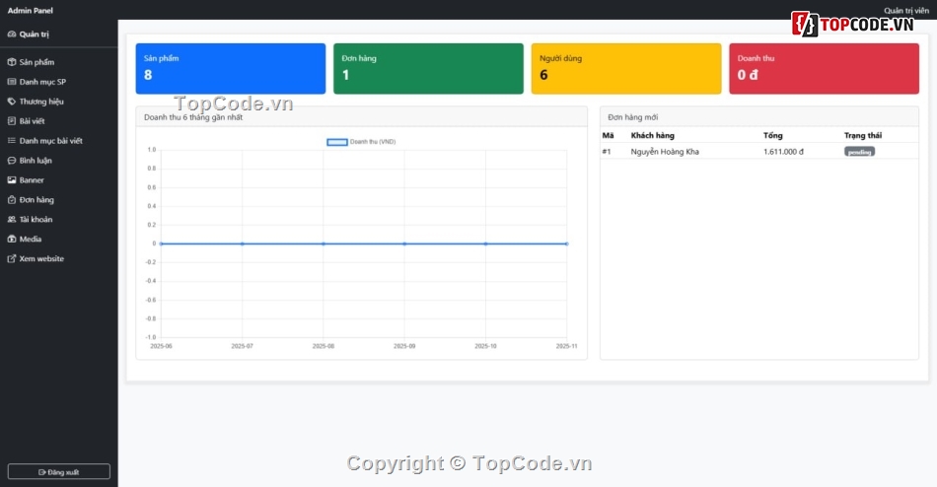Click the Sản phẩm box icon

12,62
